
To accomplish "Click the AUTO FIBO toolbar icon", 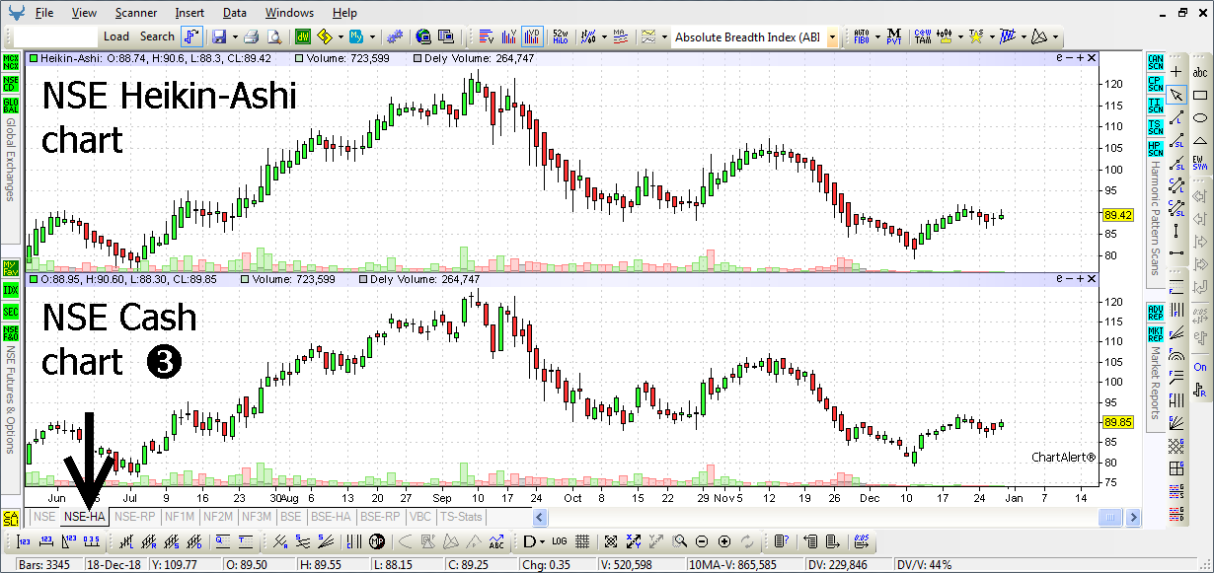I will pyautogui.click(x=861, y=37).
